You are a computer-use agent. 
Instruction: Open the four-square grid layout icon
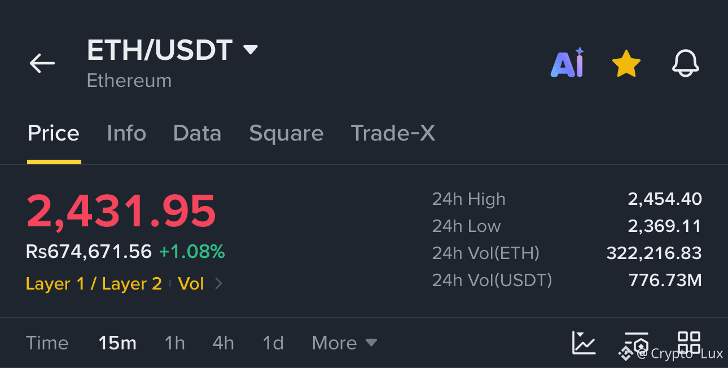pyautogui.click(x=689, y=342)
